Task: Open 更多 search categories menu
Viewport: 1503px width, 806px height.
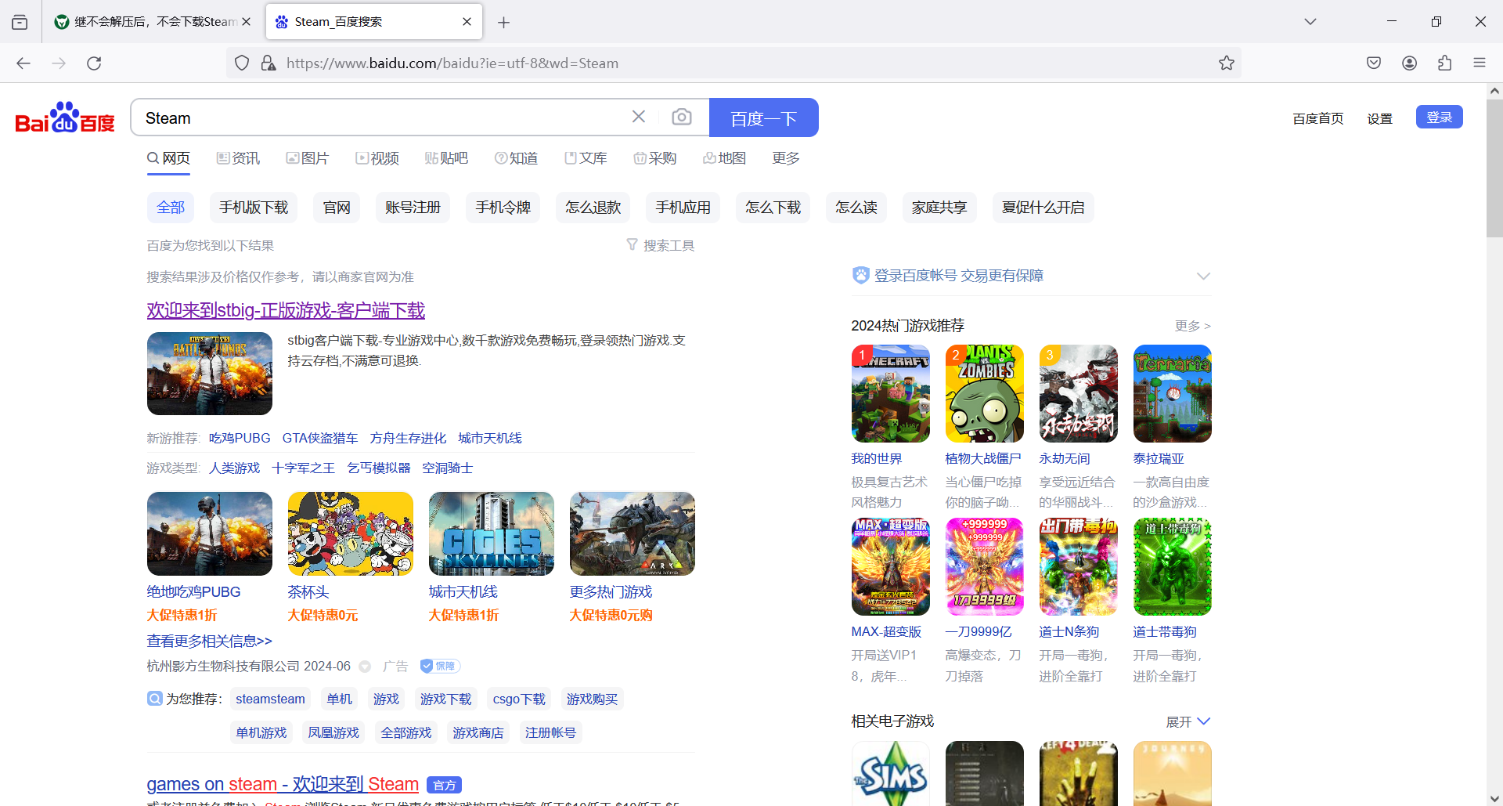Action: point(786,158)
